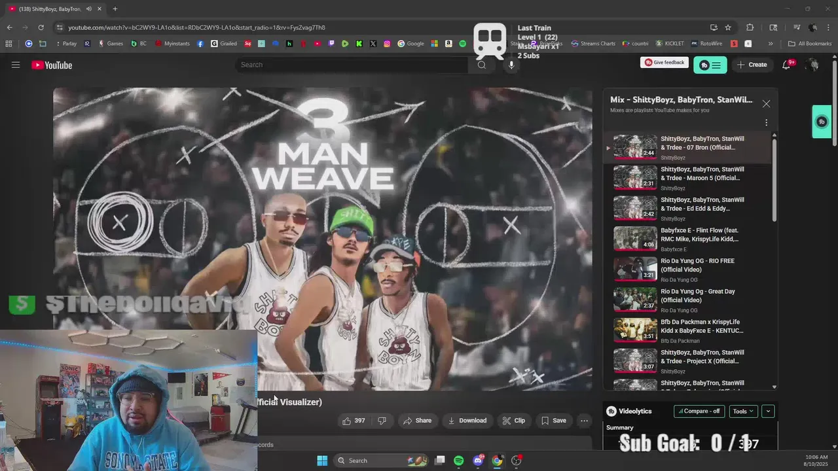Reload the page in Chrome
838x471 pixels.
pos(41,27)
